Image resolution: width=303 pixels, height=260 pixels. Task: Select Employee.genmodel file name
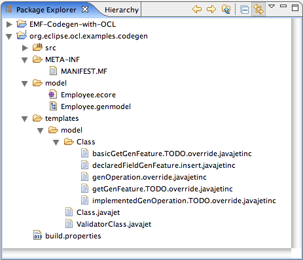[x=96, y=106]
